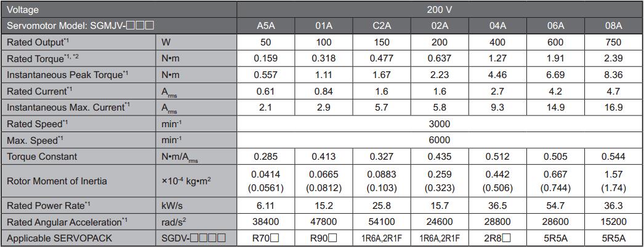Click the rated speed value 3000
This screenshot has width=644, height=247.
439,123
